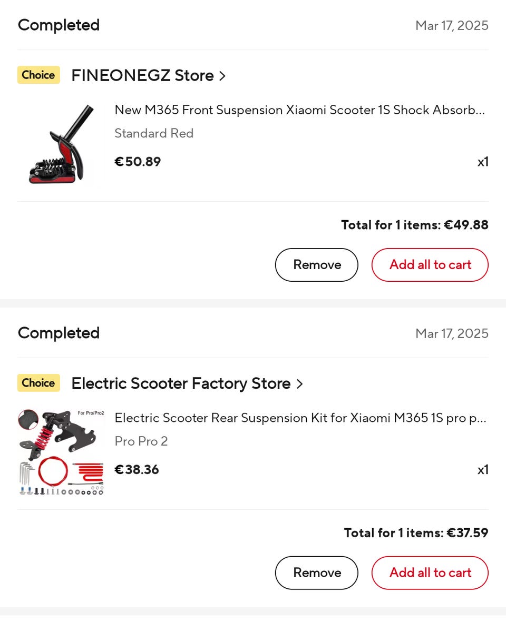Expand the chevron next to FINEONEGZ Store
Screen dimensions: 506x622
pyautogui.click(x=222, y=76)
